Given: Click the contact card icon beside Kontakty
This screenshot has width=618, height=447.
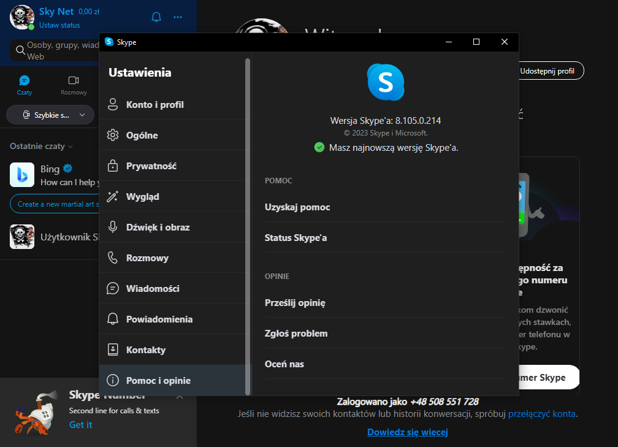Looking at the screenshot, I should 113,350.
